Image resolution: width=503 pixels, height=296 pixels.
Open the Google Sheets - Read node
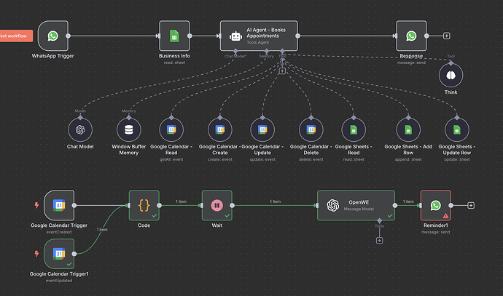click(x=354, y=129)
